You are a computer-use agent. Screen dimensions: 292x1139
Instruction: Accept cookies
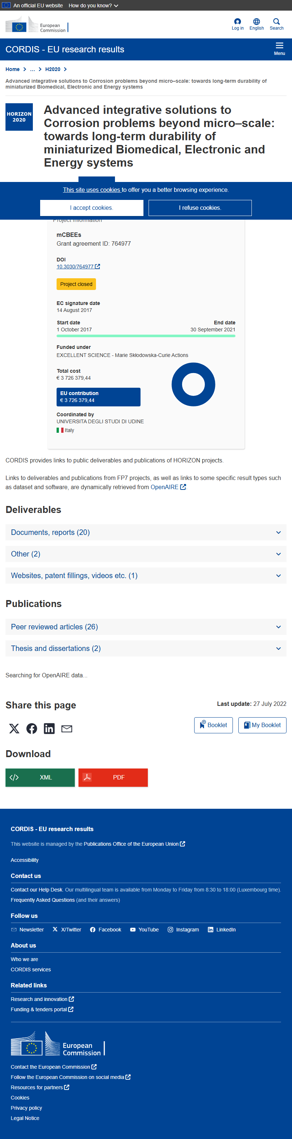pyautogui.click(x=92, y=208)
